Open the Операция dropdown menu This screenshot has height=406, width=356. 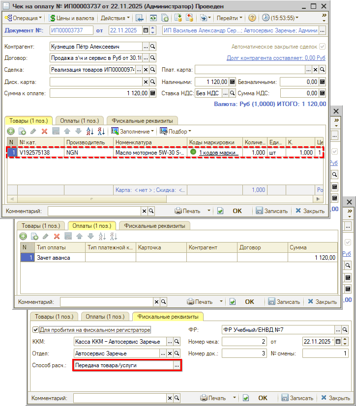(23, 18)
